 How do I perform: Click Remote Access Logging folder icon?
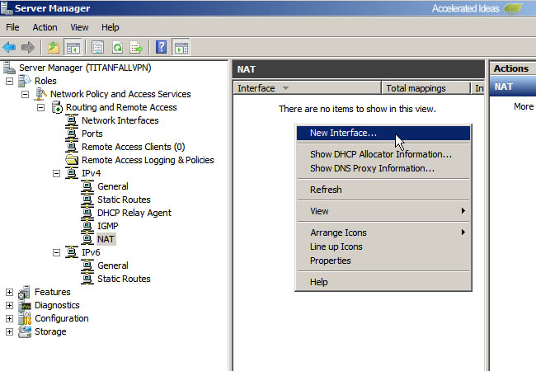click(72, 160)
